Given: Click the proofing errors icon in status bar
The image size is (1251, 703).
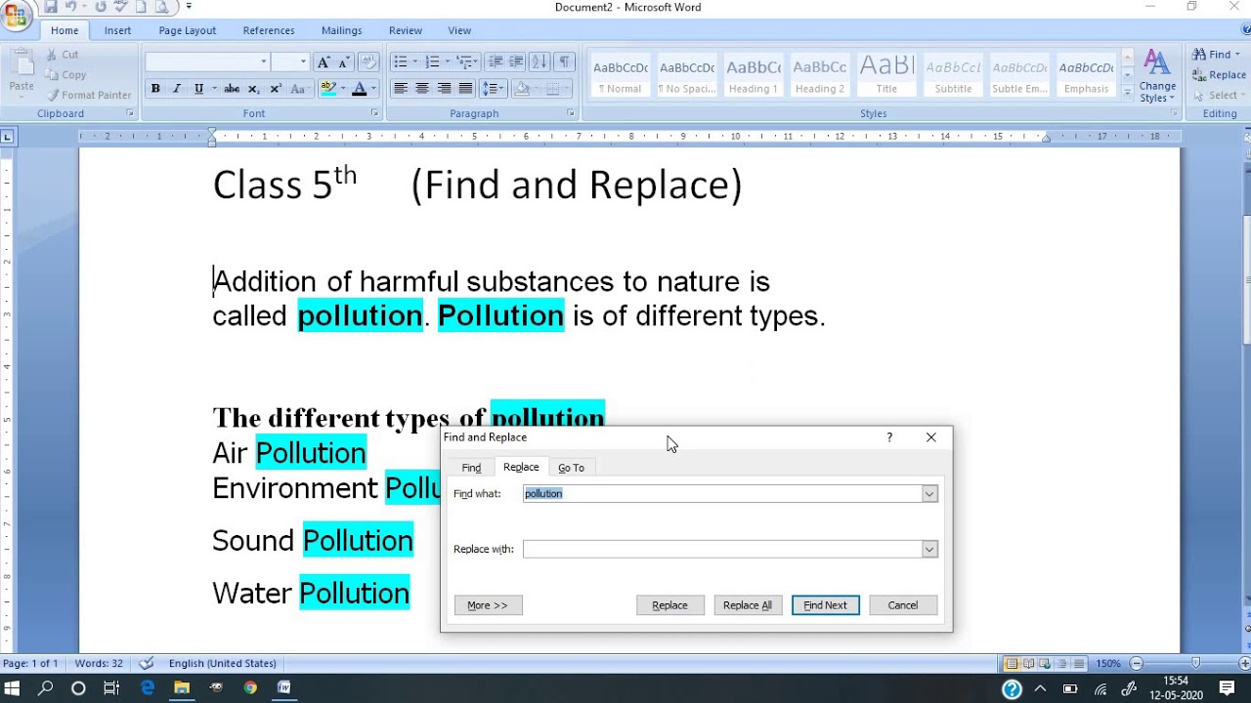Looking at the screenshot, I should 146,664.
